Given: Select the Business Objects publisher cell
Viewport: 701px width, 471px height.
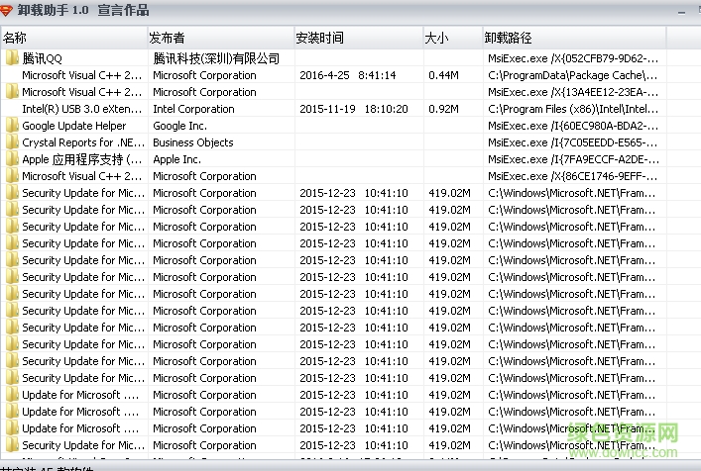Looking at the screenshot, I should [x=193, y=142].
